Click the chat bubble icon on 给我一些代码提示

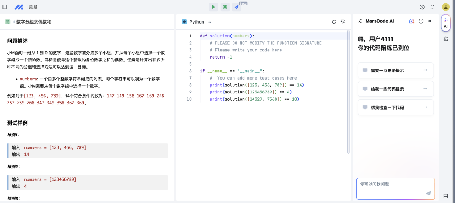[x=365, y=89]
